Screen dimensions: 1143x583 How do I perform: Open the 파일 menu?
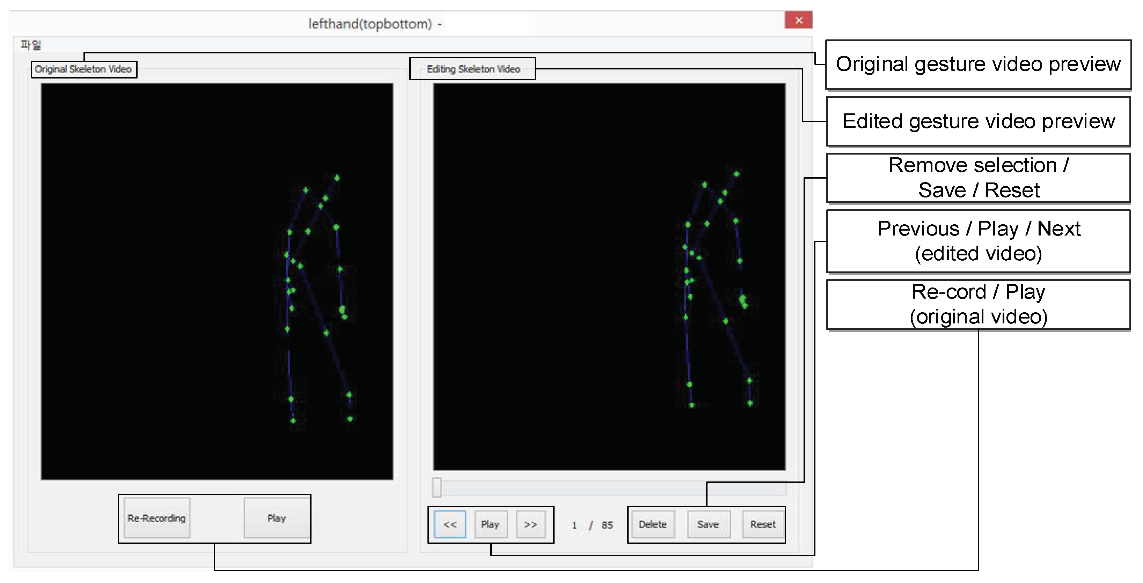tap(31, 45)
